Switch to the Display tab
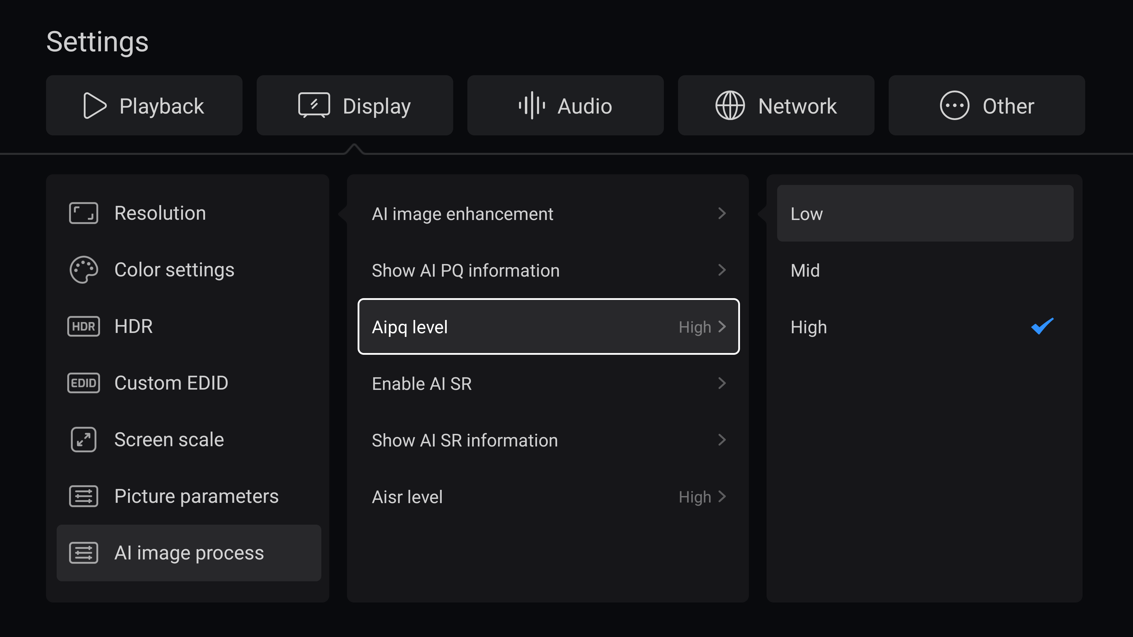The width and height of the screenshot is (1133, 637). coord(355,106)
